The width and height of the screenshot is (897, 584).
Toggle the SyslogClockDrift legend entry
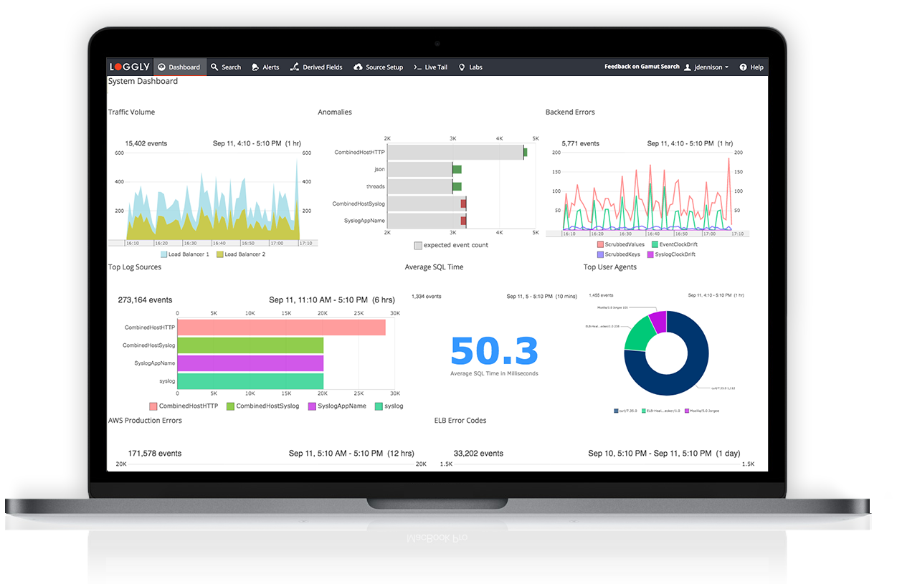(x=671, y=254)
